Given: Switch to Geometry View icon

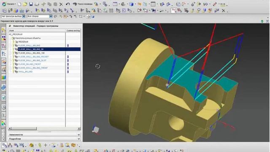Looking at the screenshot, I should pyautogui.click(x=16, y=145).
